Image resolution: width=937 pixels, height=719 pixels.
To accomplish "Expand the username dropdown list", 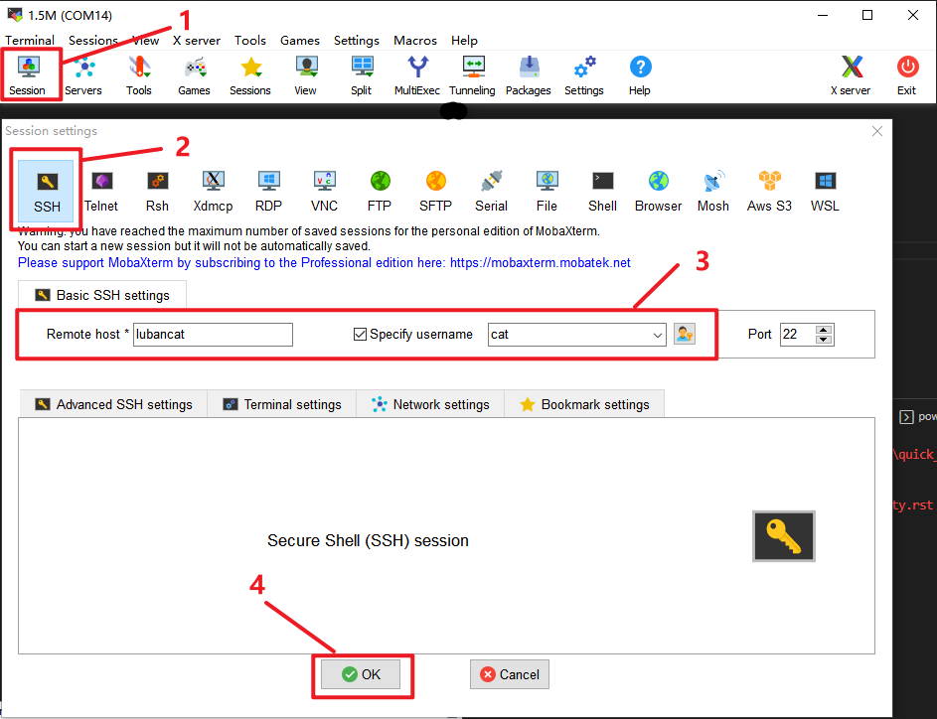I will 658,336.
